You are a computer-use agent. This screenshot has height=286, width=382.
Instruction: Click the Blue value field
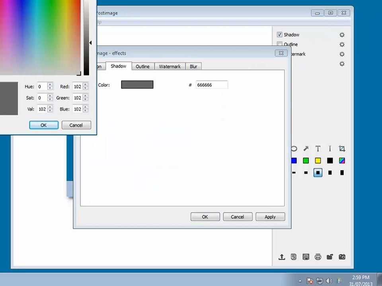pos(78,109)
